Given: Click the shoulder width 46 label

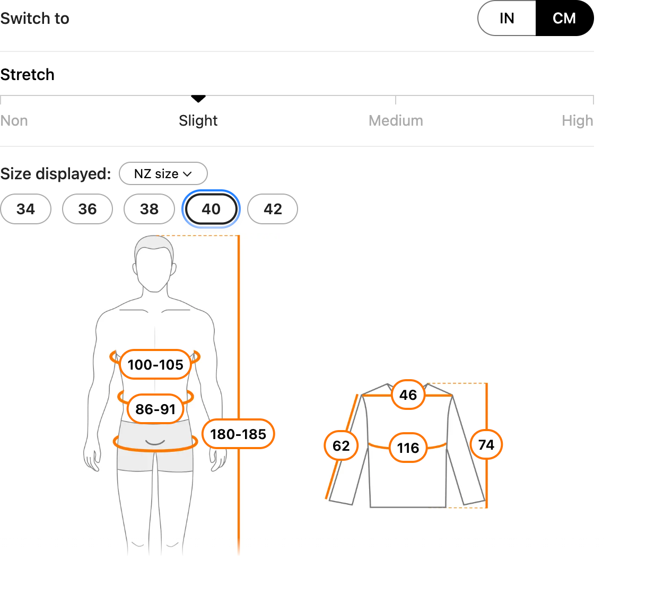Looking at the screenshot, I should point(408,395).
